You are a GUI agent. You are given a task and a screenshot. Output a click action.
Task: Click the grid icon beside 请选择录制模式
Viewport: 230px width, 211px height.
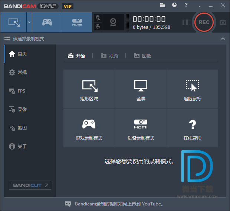coord(7,38)
